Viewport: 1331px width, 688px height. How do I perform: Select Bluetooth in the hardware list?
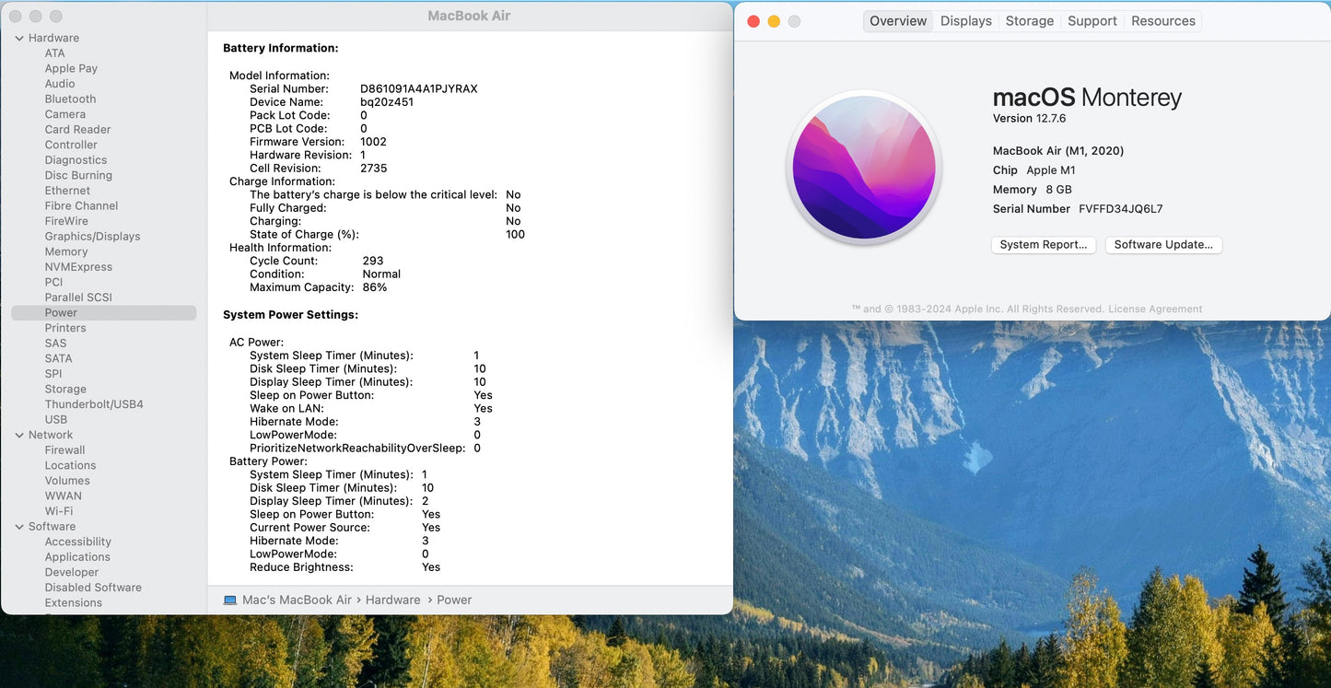(x=70, y=99)
